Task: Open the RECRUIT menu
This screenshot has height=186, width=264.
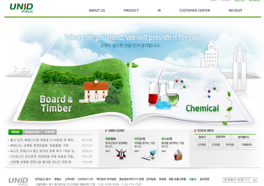Action: pyautogui.click(x=235, y=11)
